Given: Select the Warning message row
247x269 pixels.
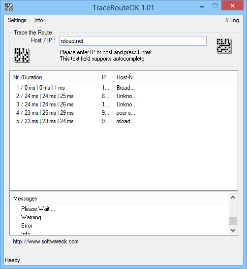Looking at the screenshot, I should 31,217.
